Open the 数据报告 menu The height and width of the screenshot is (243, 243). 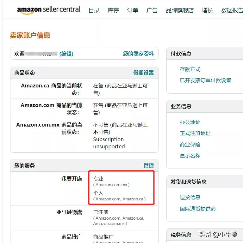tap(232, 10)
